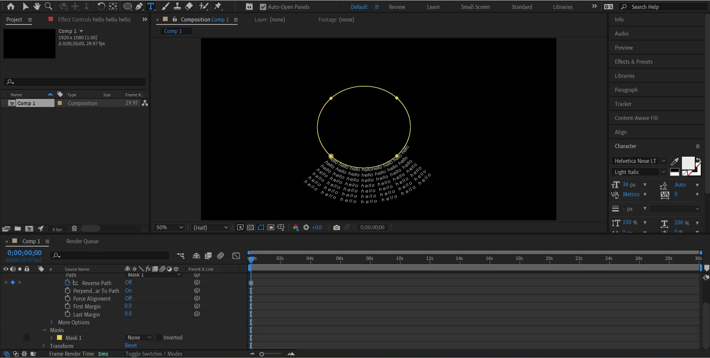The height and width of the screenshot is (358, 710).
Task: Select the Type tool in toolbar
Action: click(x=151, y=6)
